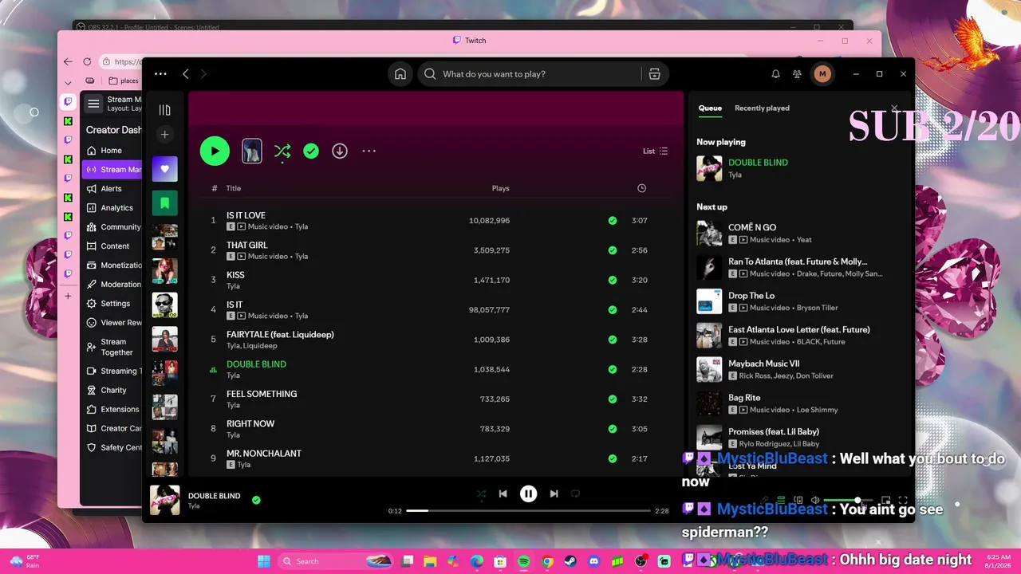The width and height of the screenshot is (1021, 574).
Task: Open the profile avatar menu
Action: point(822,74)
